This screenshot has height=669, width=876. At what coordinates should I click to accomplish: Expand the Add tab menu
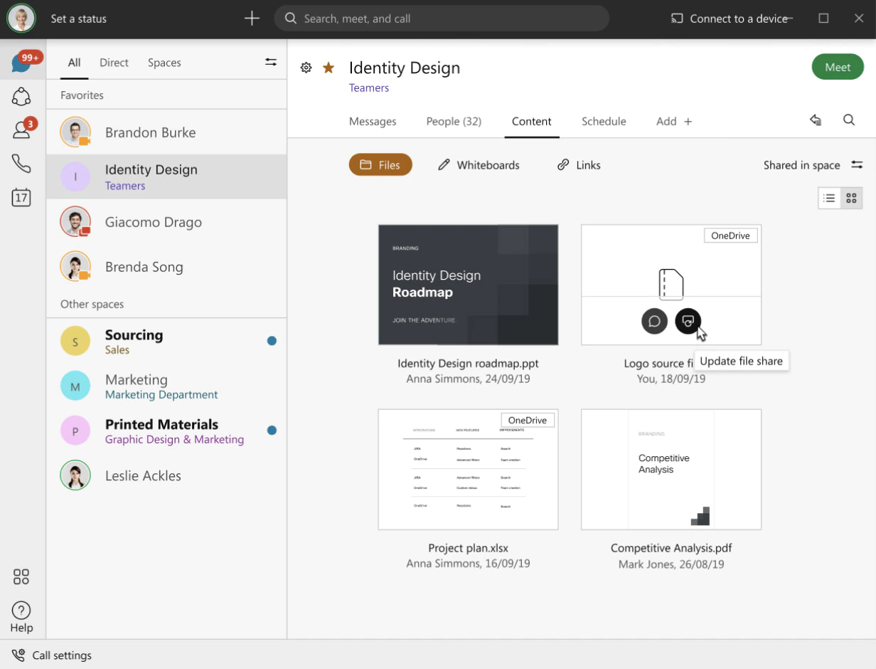point(673,122)
